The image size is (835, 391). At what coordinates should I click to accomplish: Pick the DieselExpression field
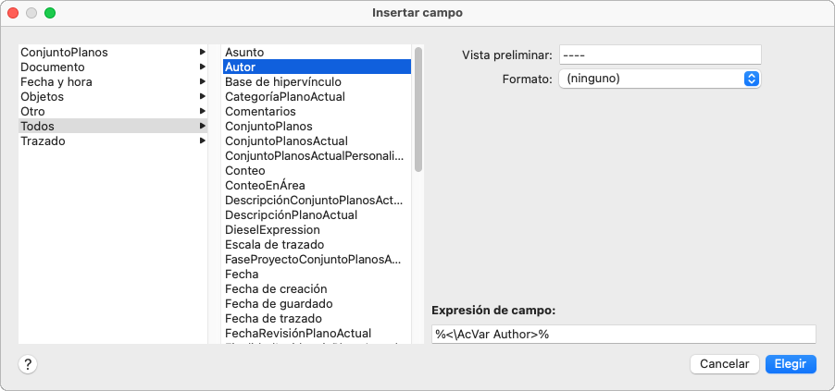[272, 229]
